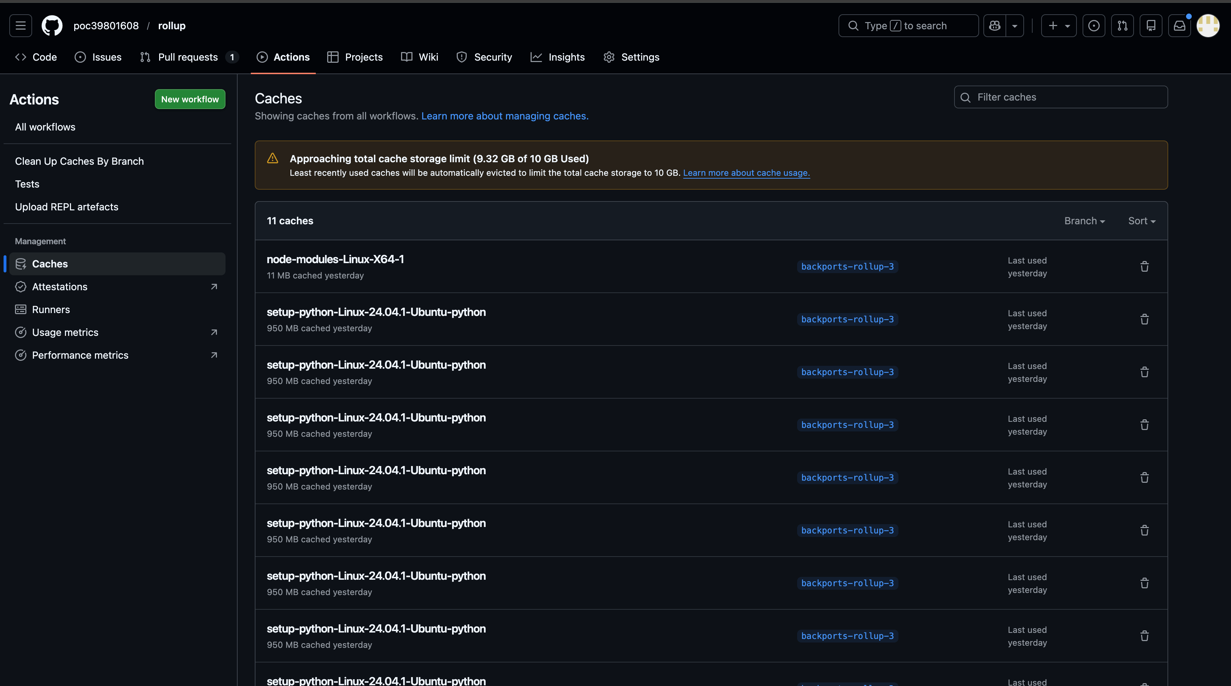The width and height of the screenshot is (1231, 686).
Task: Open Learn more about managing caches link
Action: [x=505, y=116]
